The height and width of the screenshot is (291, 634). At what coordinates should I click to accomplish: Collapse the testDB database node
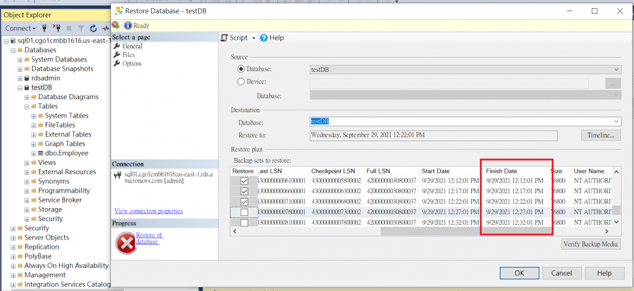[20, 88]
